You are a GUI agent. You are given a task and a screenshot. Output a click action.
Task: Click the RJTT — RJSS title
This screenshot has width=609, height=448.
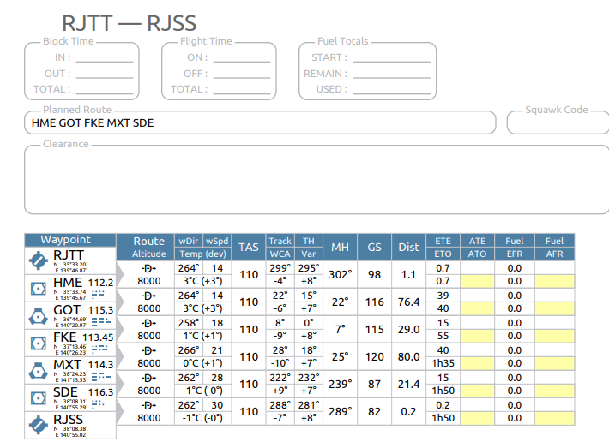click(129, 23)
